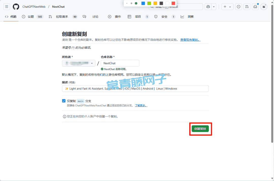Open the 查看现有复刻 link

click(190, 40)
